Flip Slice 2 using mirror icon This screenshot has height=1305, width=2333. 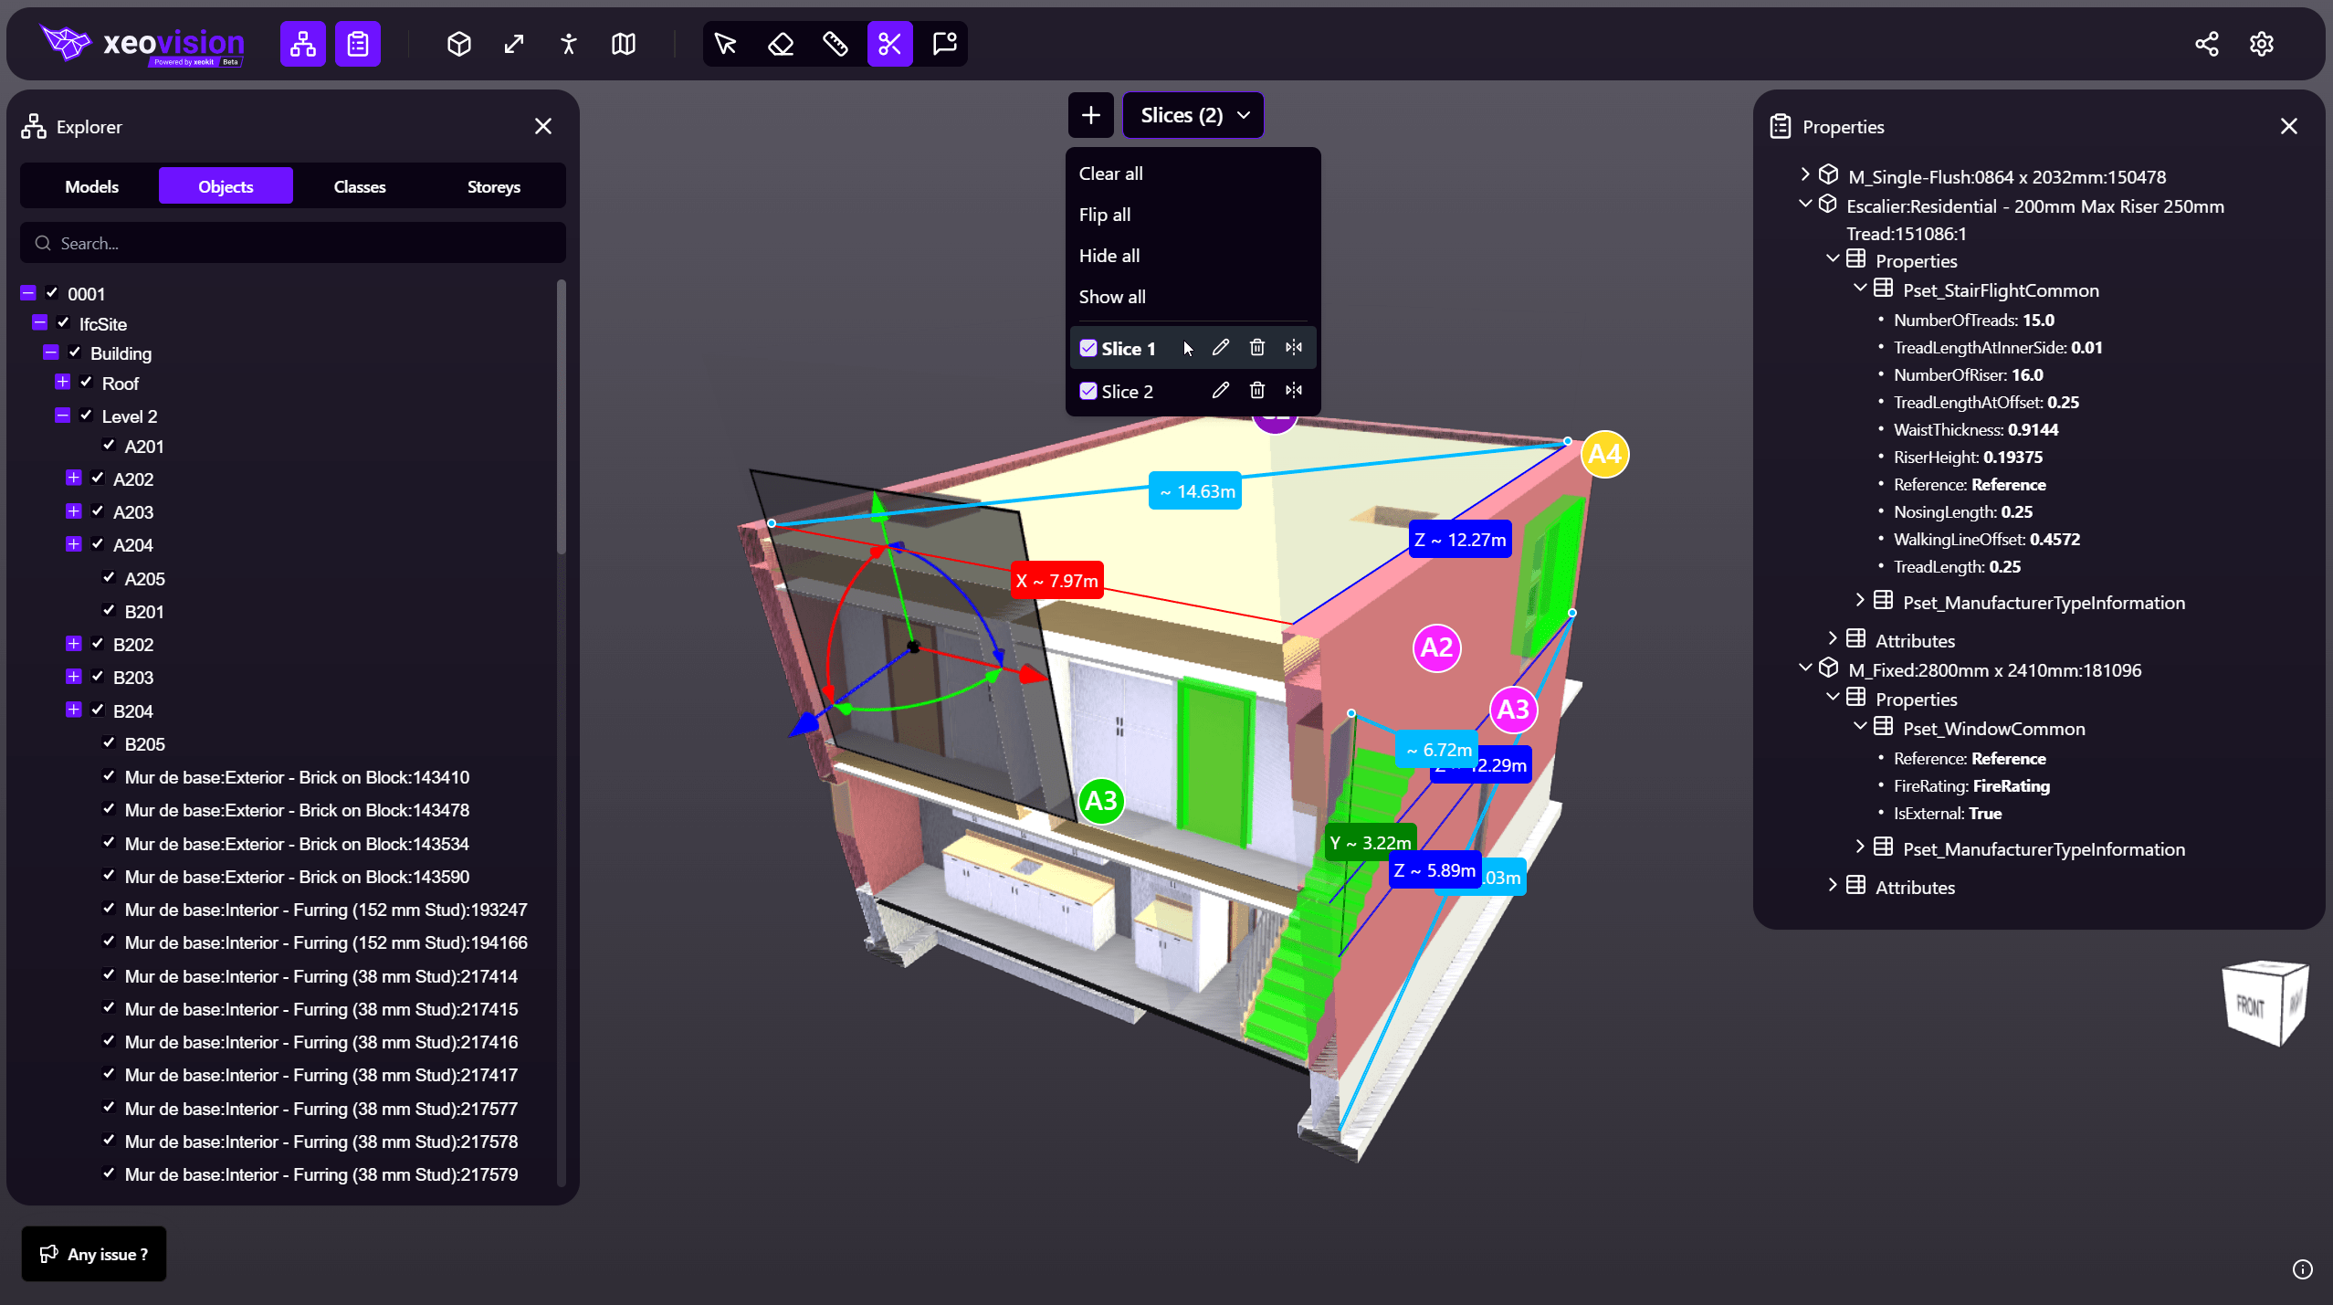1293,391
